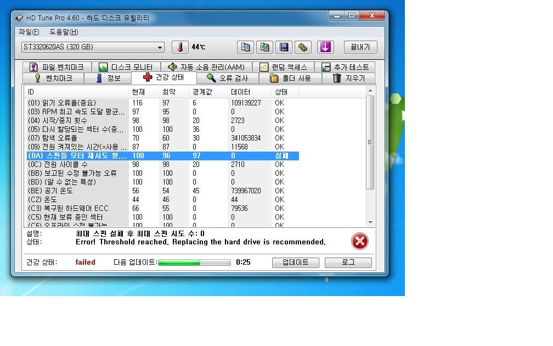Click the 끝내기 exit button

(x=360, y=47)
